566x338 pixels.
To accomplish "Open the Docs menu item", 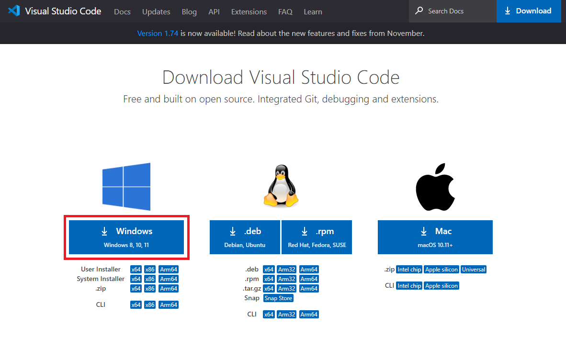I will pyautogui.click(x=122, y=11).
